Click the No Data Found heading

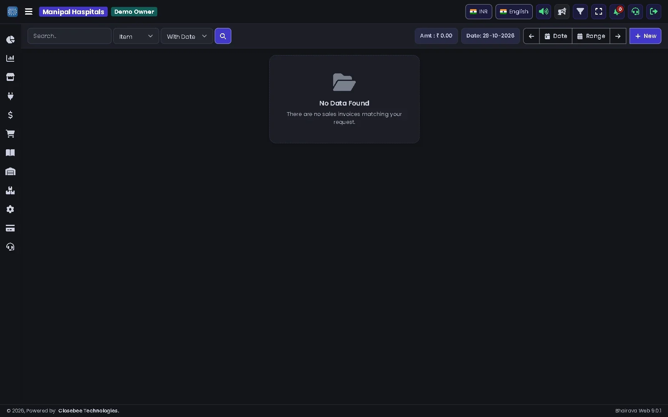pos(344,103)
